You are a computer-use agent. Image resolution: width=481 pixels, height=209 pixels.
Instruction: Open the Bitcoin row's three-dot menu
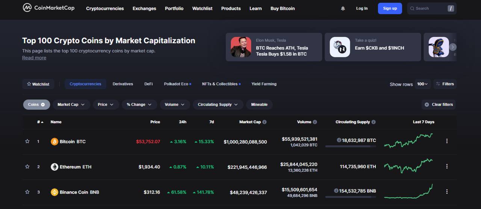(447, 141)
